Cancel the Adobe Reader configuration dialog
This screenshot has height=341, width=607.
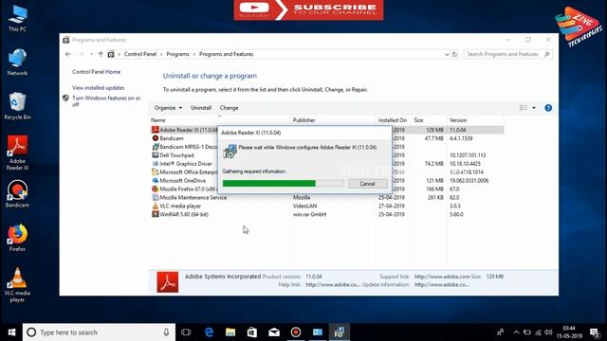point(367,184)
